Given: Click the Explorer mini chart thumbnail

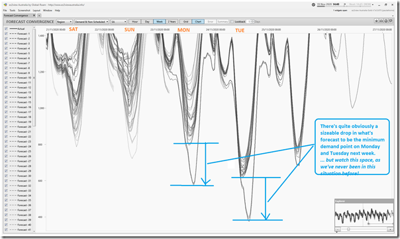Looking at the screenshot, I should click(x=364, y=214).
